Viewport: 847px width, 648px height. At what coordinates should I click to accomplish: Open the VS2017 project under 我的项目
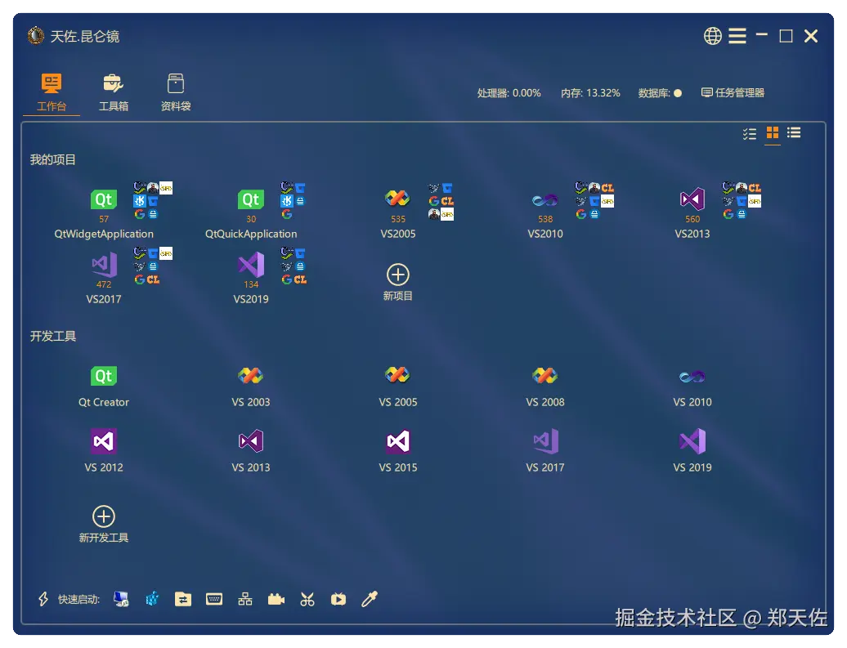click(104, 279)
